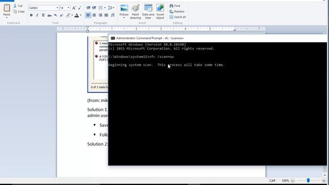Image resolution: width=329 pixels, height=185 pixels.
Task: Click the Decrease indent icon
Action: [88, 8]
